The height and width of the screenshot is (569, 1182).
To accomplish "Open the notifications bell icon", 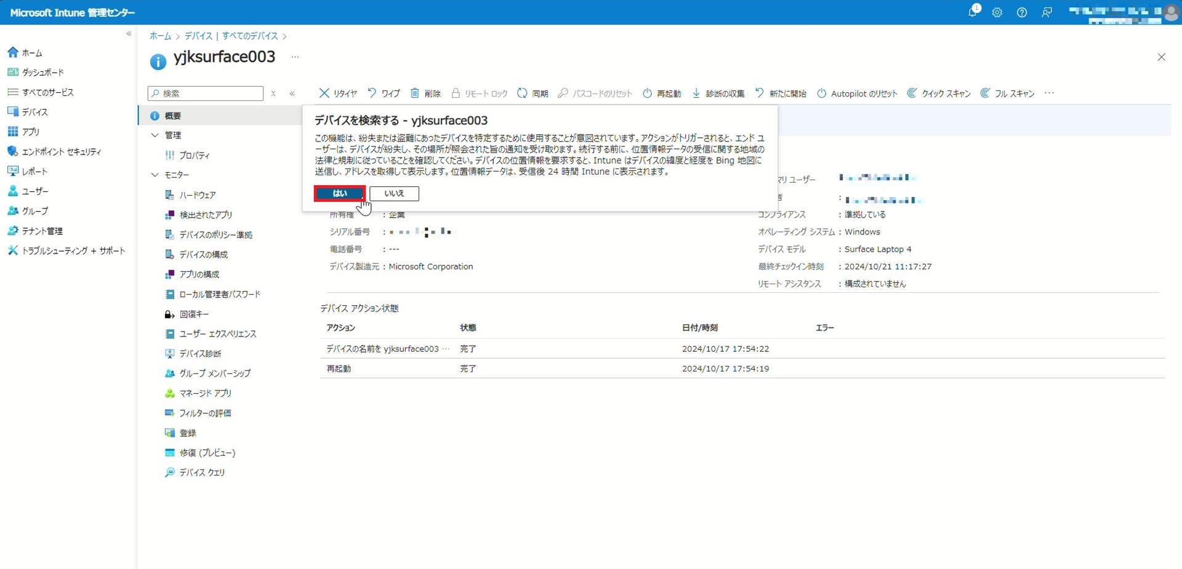I will (x=973, y=12).
